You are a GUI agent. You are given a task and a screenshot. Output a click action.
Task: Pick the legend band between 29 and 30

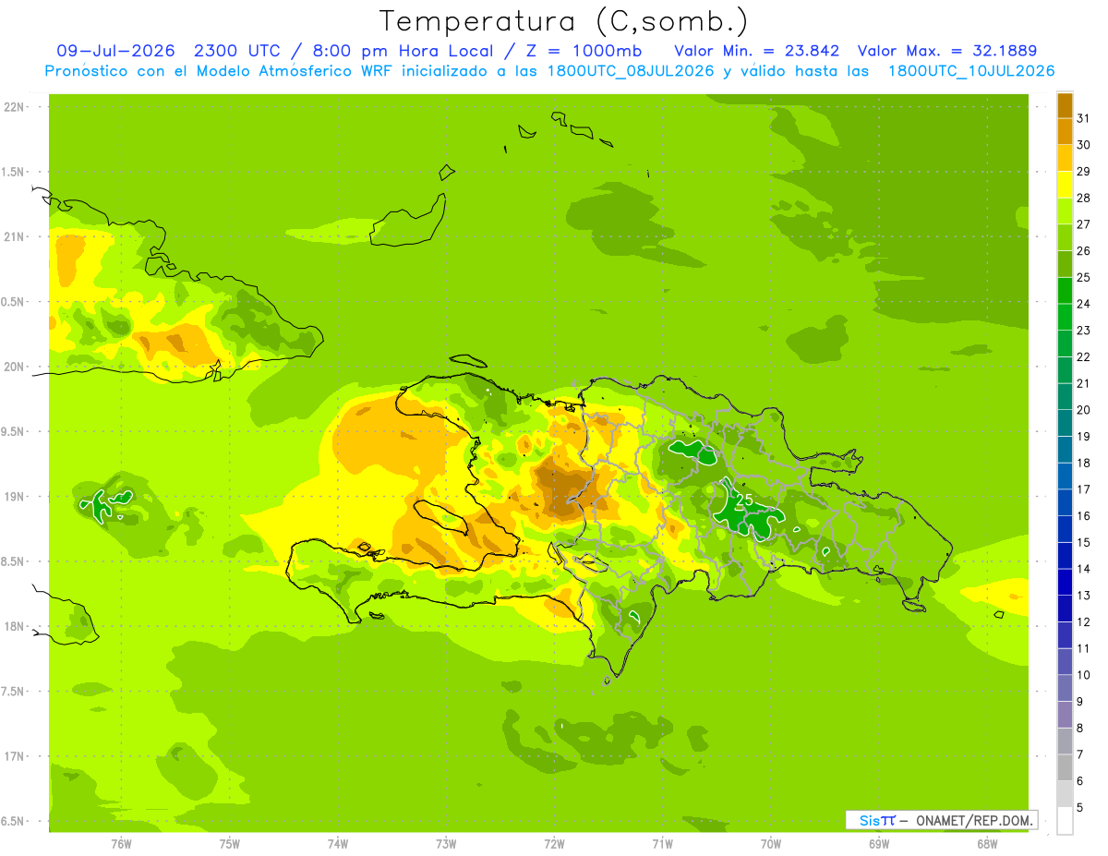(1065, 158)
